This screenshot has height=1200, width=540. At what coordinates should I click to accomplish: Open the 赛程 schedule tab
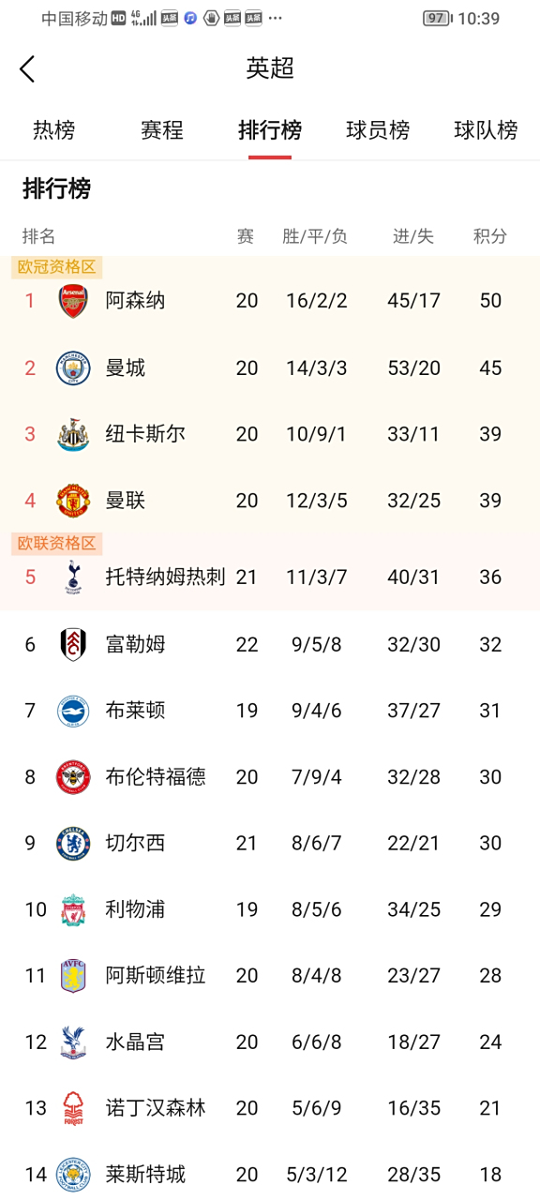click(x=161, y=131)
